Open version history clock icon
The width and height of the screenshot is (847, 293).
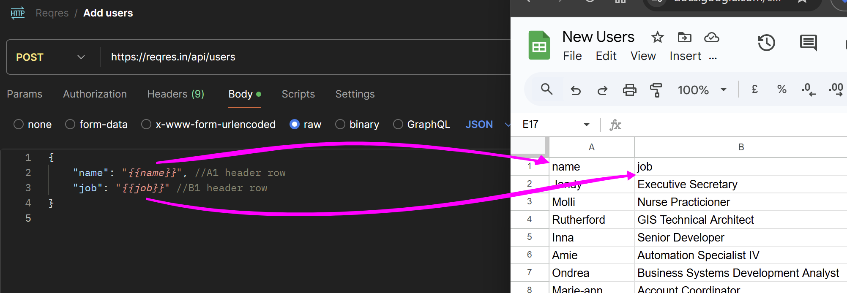coord(766,43)
